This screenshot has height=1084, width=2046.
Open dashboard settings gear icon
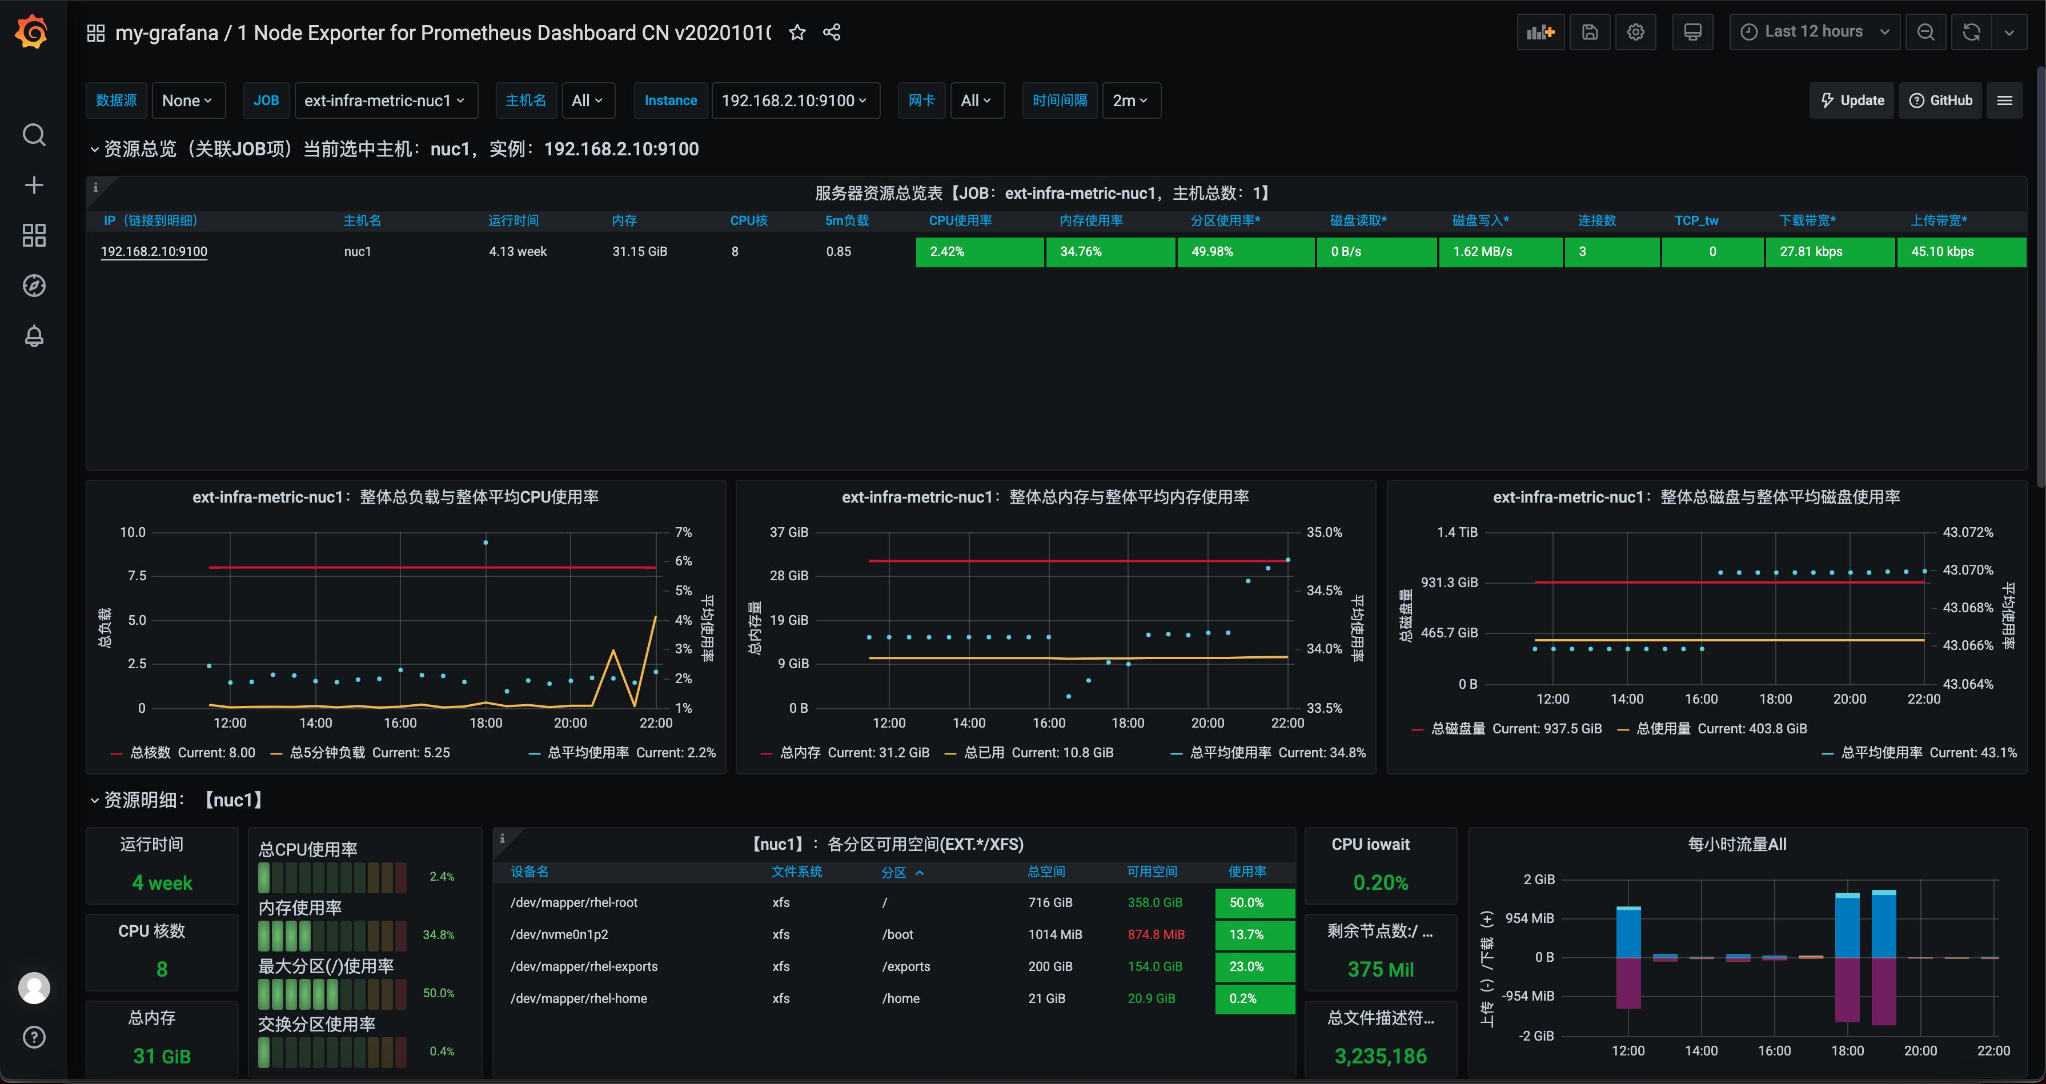pyautogui.click(x=1635, y=32)
